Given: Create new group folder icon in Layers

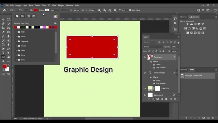Looking at the screenshot, I should [166, 99].
